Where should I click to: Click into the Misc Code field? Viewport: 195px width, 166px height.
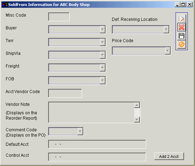[59, 17]
